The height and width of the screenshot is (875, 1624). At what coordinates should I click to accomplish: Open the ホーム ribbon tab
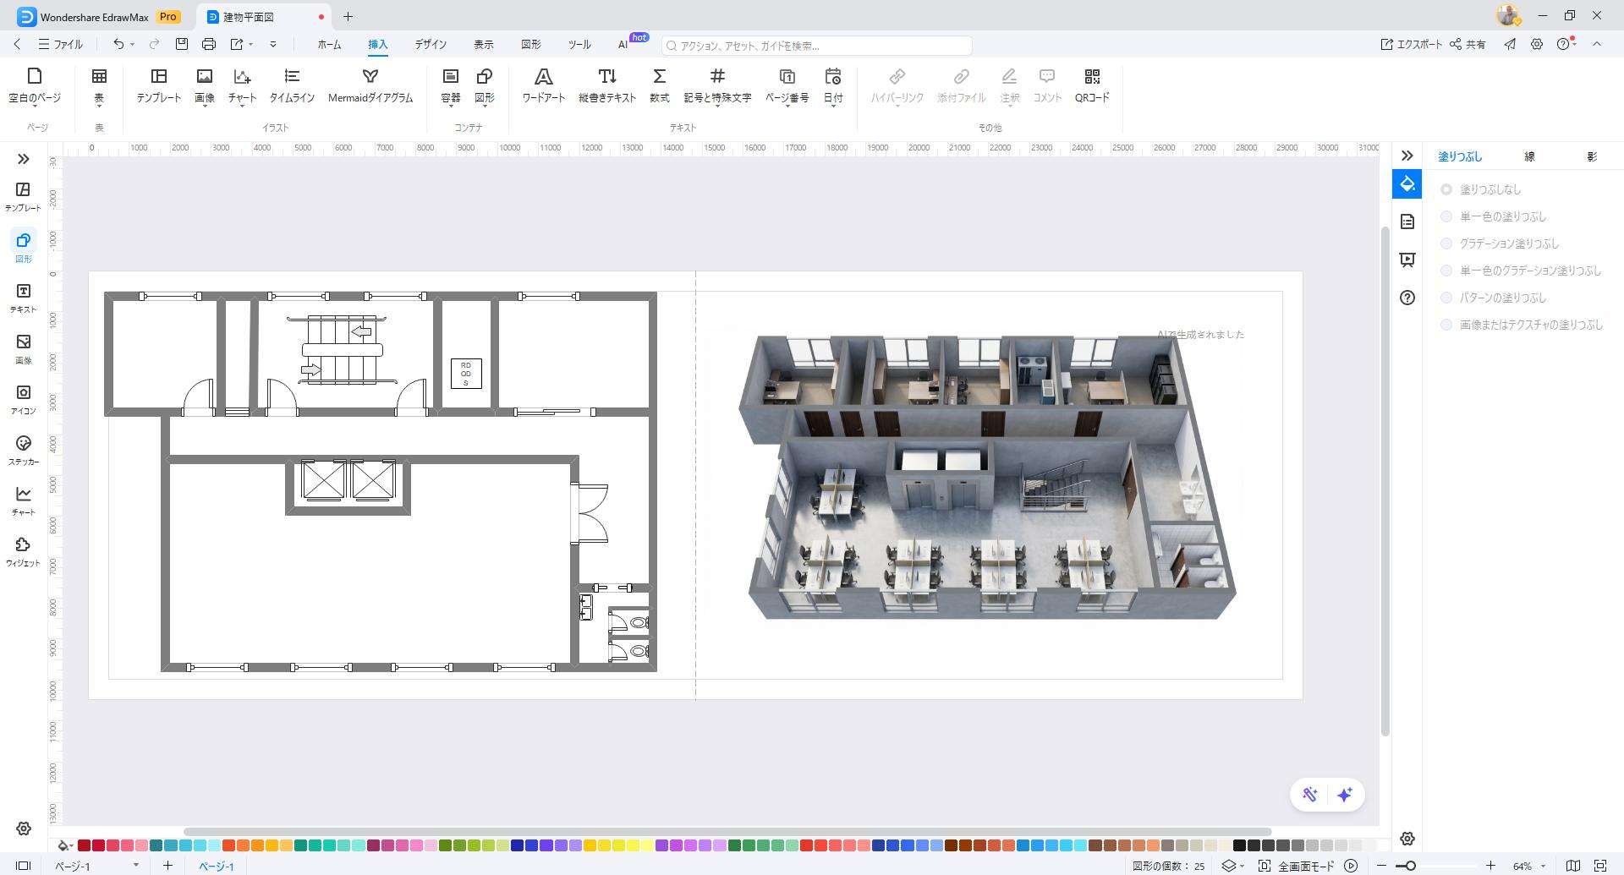tap(329, 45)
